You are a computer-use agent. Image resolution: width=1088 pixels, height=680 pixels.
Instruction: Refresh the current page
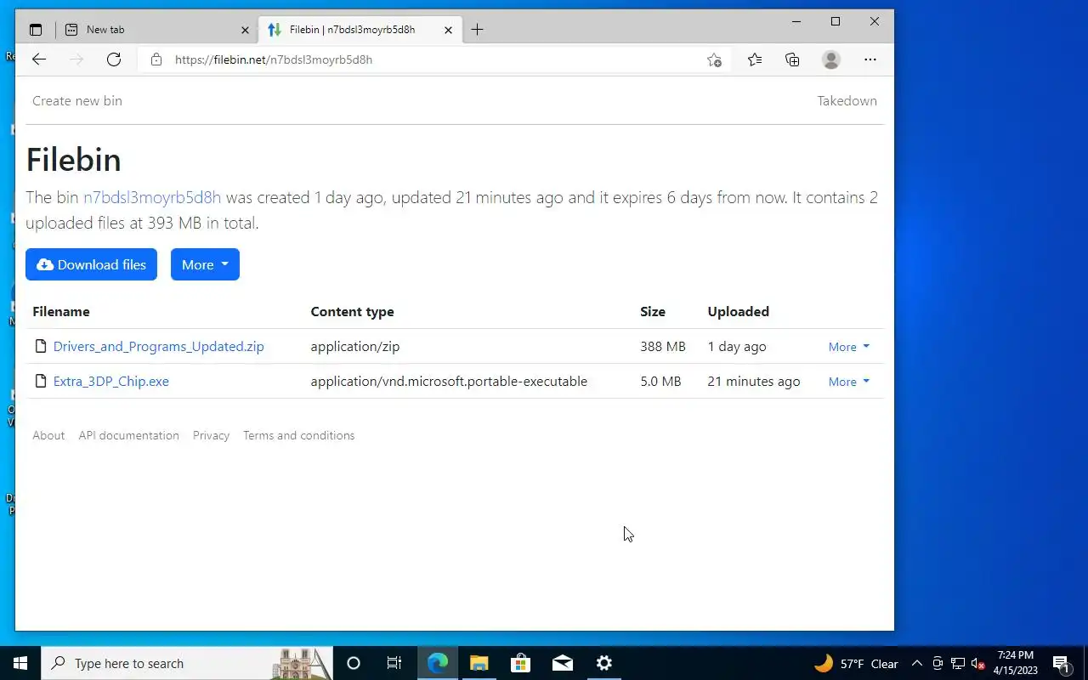(114, 59)
